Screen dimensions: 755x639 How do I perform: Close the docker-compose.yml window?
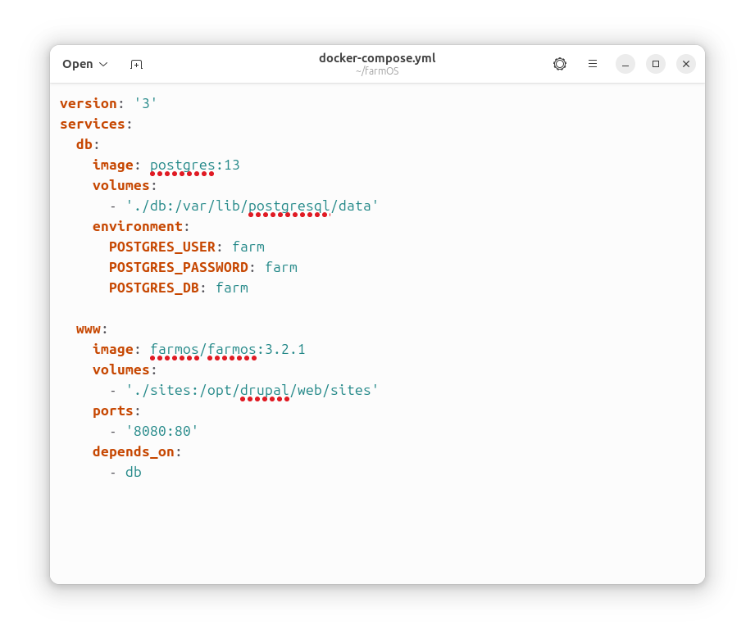click(686, 64)
